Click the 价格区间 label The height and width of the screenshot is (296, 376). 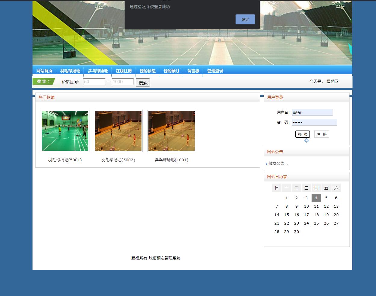coord(71,82)
